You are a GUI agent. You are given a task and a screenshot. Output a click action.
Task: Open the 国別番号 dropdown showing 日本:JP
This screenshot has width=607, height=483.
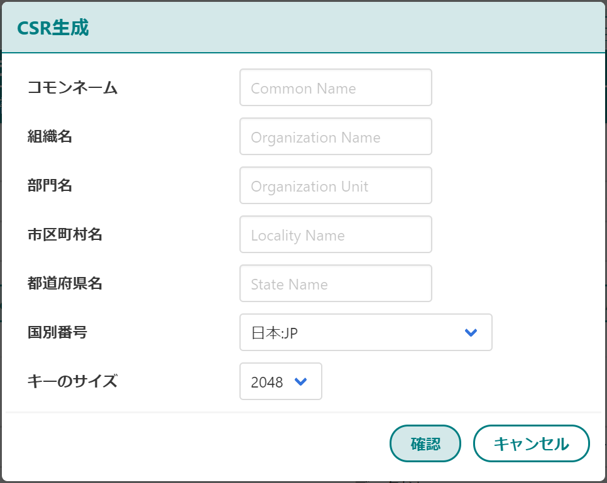point(366,332)
